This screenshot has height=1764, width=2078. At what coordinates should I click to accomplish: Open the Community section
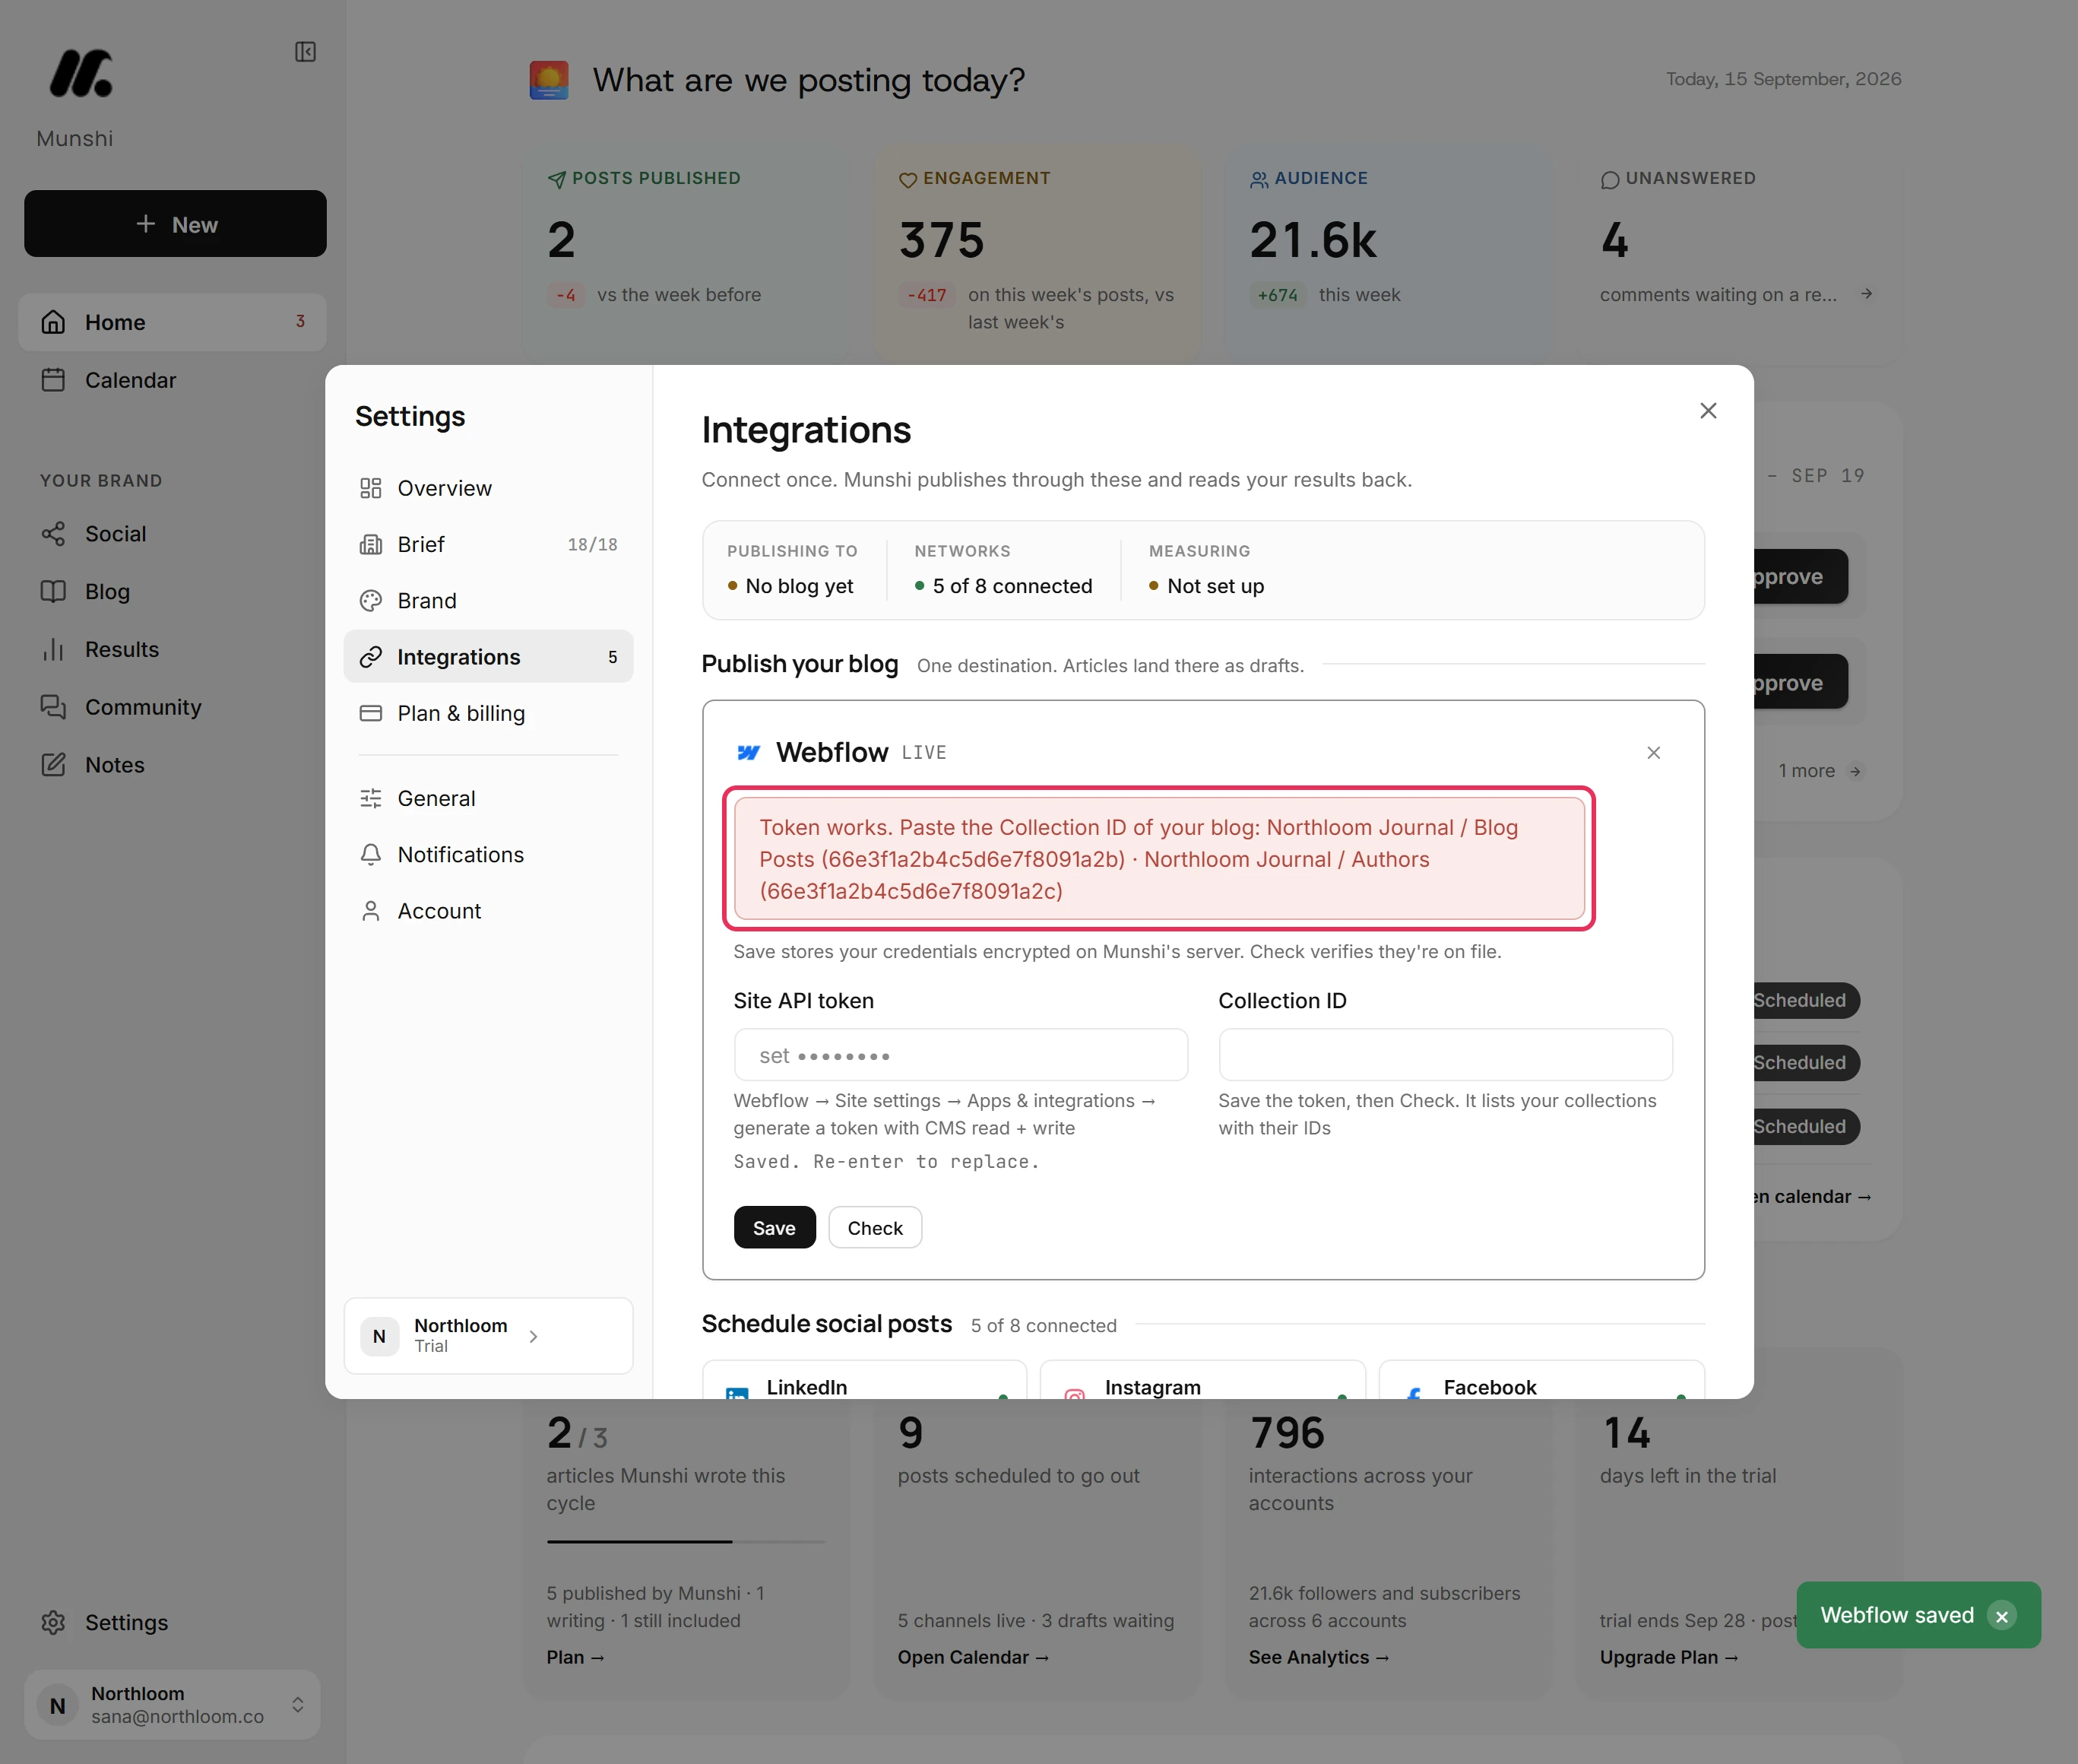(x=172, y=707)
